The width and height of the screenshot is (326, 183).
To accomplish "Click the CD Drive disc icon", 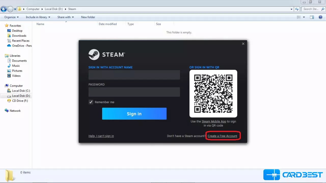I will point(9,101).
